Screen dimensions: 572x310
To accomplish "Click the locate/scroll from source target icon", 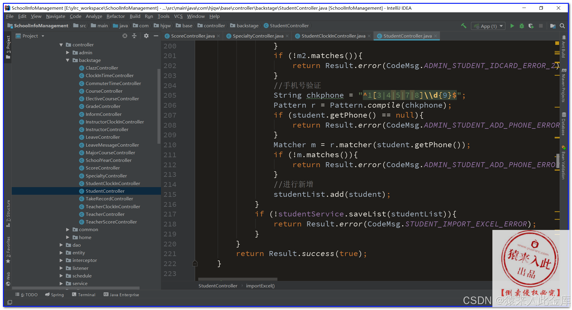I will pyautogui.click(x=125, y=36).
